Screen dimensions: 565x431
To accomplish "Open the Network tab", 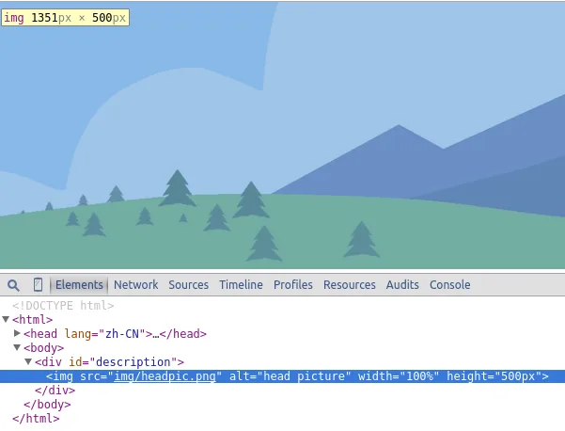I will [136, 285].
